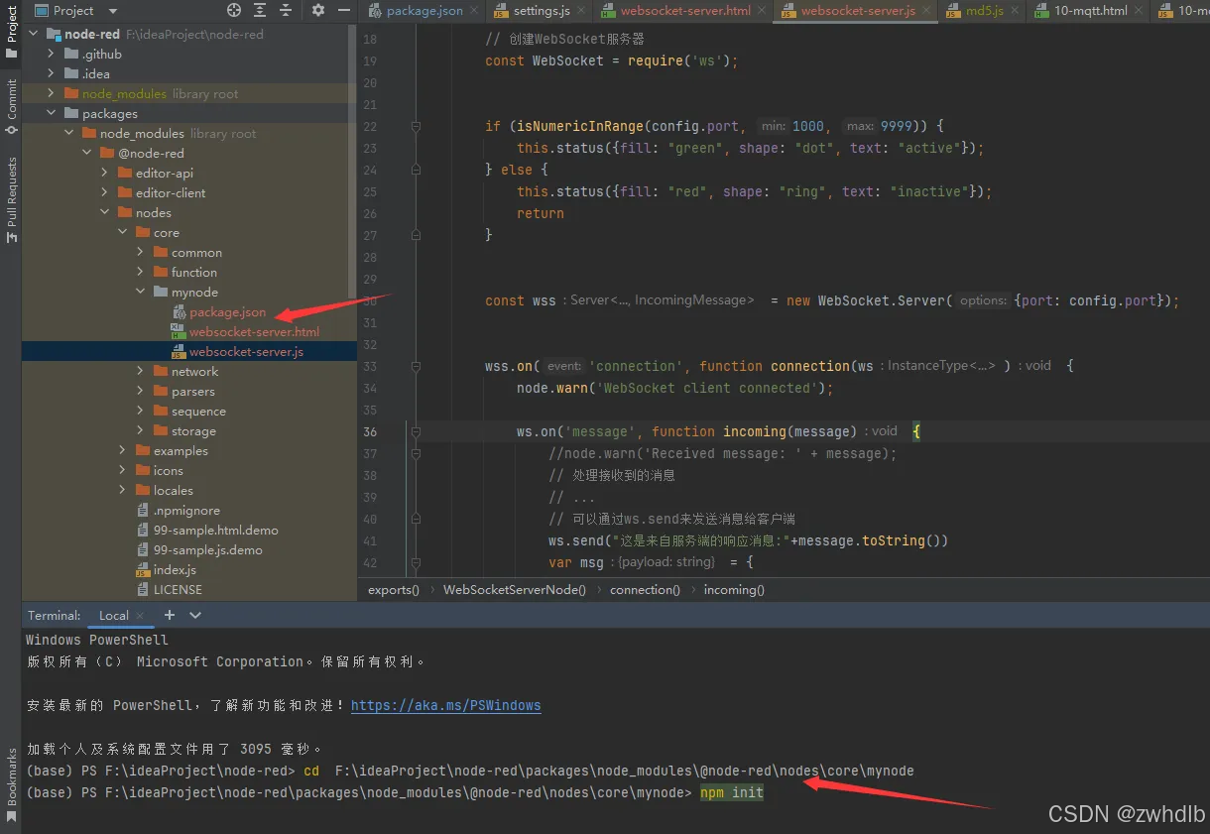The height and width of the screenshot is (834, 1210).
Task: Open the Project view settings gear
Action: tap(318, 10)
